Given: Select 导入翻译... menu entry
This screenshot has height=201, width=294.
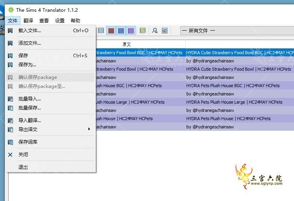Looking at the screenshot, I should pos(50,121).
